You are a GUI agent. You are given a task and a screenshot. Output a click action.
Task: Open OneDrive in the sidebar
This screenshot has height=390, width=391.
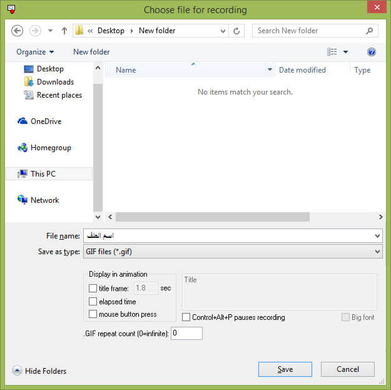click(39, 121)
